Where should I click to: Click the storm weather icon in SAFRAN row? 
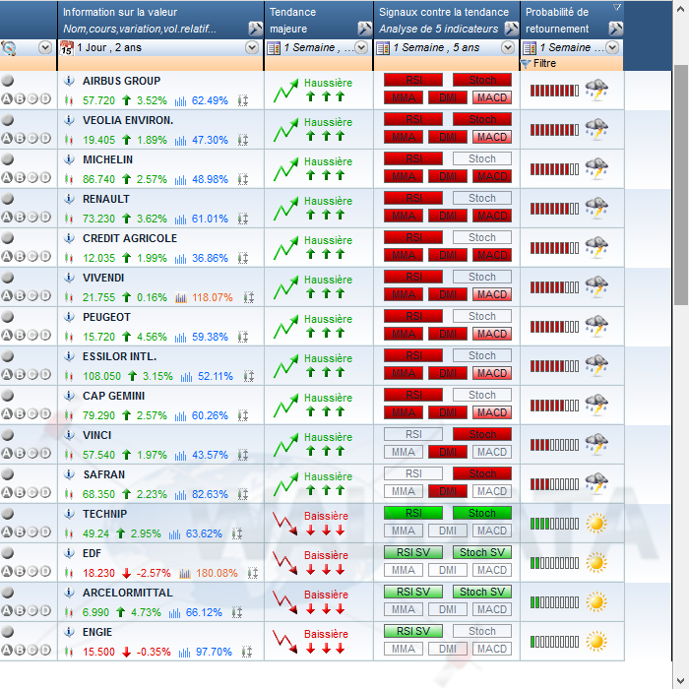point(596,483)
